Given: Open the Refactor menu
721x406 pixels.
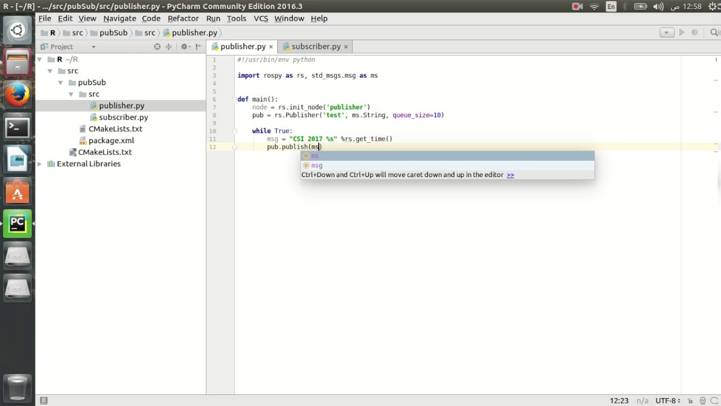Looking at the screenshot, I should pos(183,19).
